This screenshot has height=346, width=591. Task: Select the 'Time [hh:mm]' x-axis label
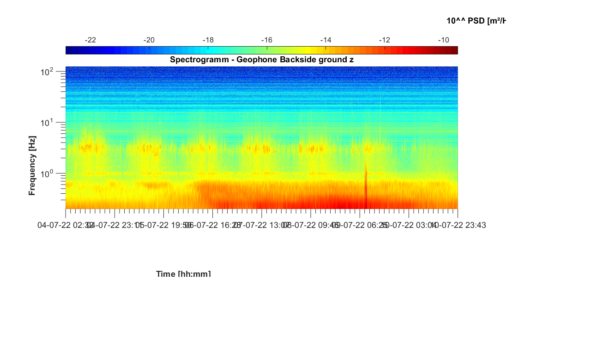point(183,274)
